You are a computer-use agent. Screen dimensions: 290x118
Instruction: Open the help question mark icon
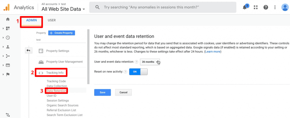tap(266, 7)
